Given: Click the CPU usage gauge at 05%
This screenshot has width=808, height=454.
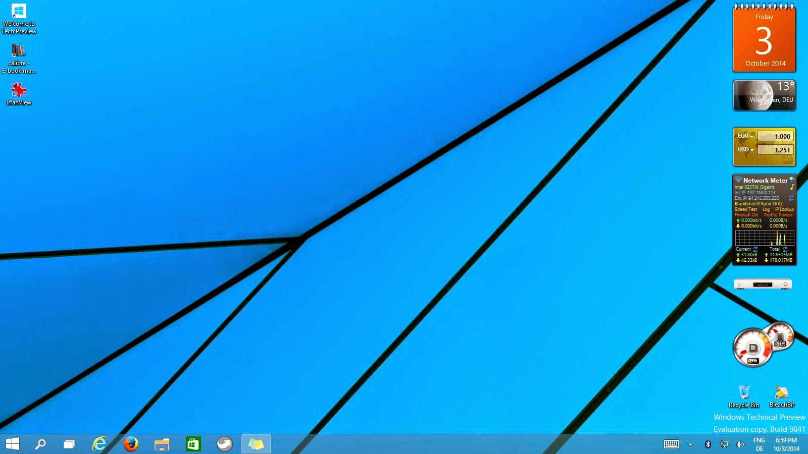Looking at the screenshot, I should click(x=752, y=348).
